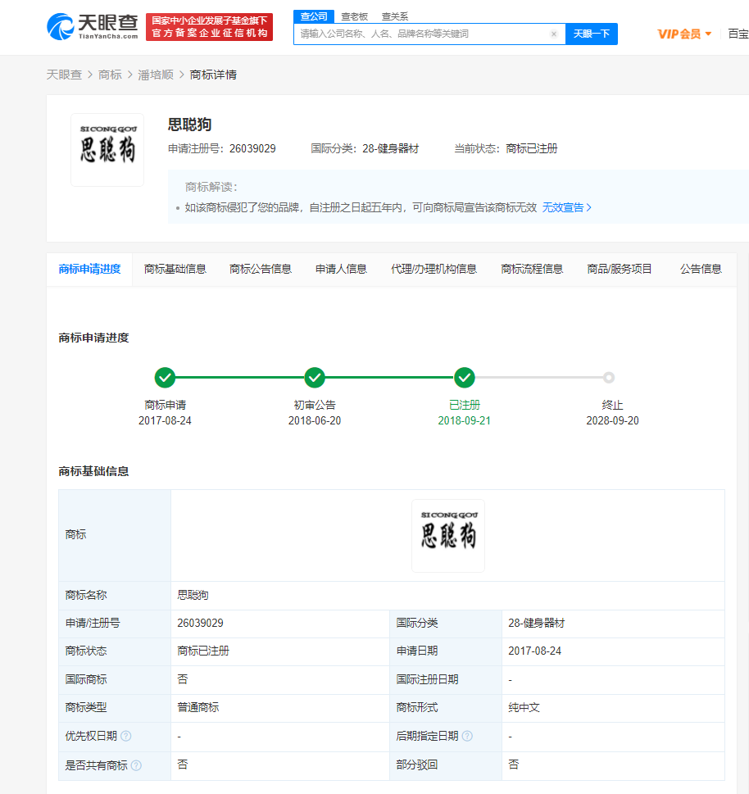Click the 商标申请 green checkmark step
The width and height of the screenshot is (749, 794).
(x=165, y=378)
